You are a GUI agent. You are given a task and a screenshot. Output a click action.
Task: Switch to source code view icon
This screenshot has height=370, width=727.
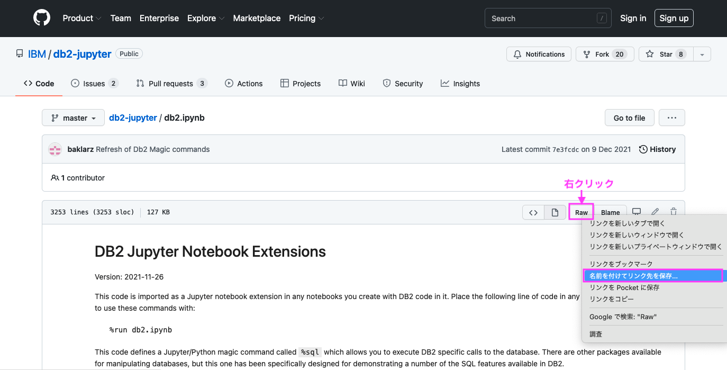(x=533, y=212)
